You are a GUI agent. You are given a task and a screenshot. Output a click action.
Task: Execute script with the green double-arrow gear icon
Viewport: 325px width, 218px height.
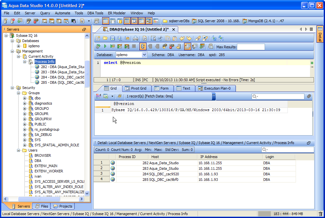click(98, 46)
